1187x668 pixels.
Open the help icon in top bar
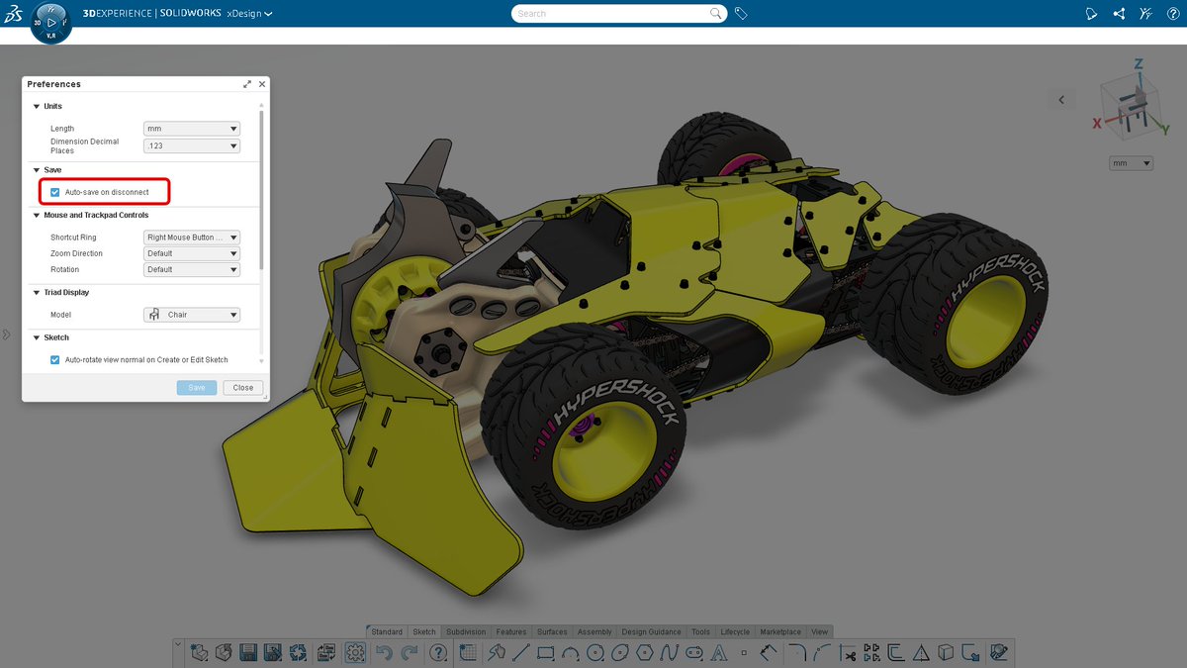coord(1173,14)
